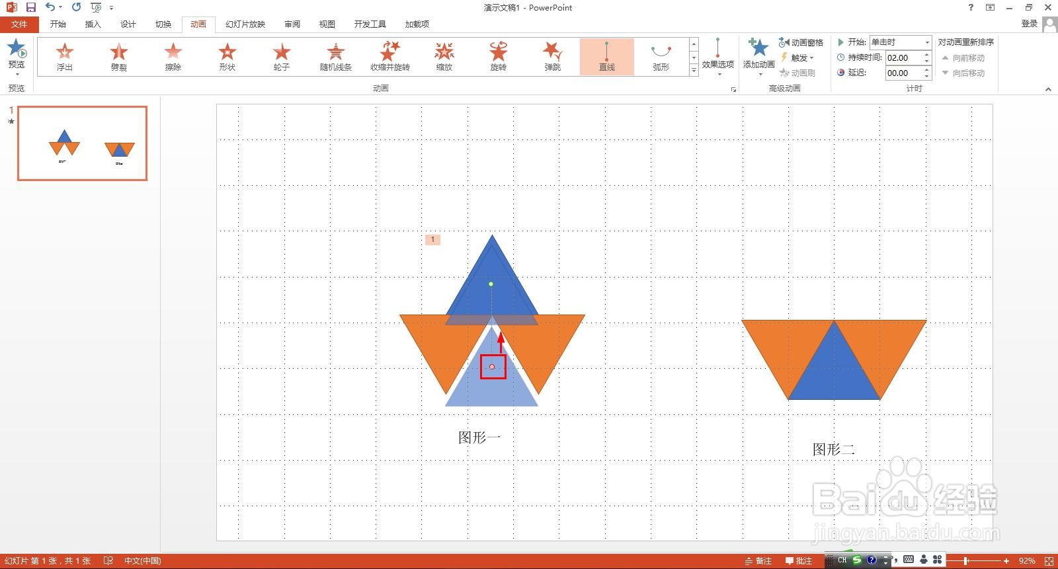Increase the animation duration value
Image resolution: width=1058 pixels, height=569 pixels.
927,55
